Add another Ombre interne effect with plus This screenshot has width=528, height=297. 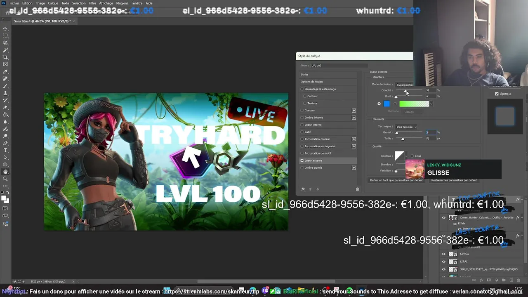[x=354, y=118]
